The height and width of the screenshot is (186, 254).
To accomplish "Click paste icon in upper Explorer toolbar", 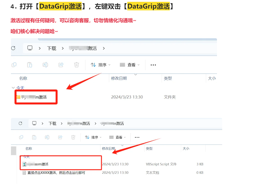I will coord(29,65).
